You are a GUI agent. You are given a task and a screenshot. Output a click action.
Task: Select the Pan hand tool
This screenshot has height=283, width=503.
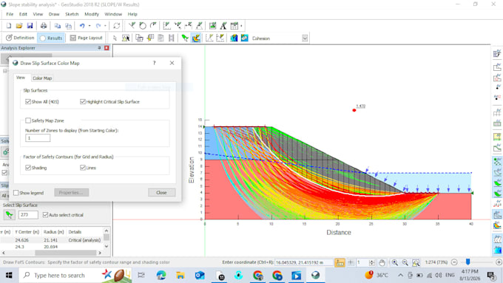(x=382, y=262)
